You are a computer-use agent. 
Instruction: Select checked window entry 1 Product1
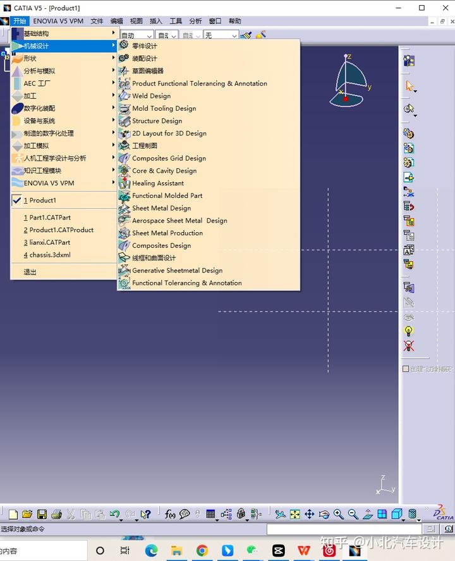[64, 200]
